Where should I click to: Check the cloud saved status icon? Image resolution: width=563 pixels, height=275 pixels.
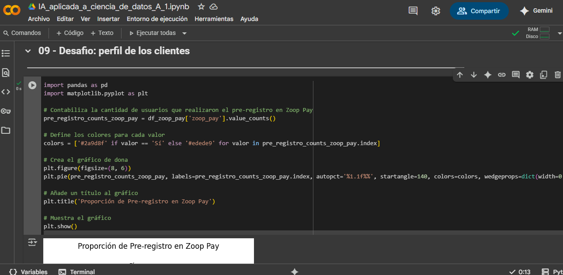tap(214, 7)
